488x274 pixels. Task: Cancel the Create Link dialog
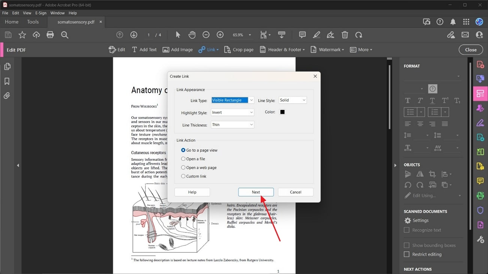[295, 192]
